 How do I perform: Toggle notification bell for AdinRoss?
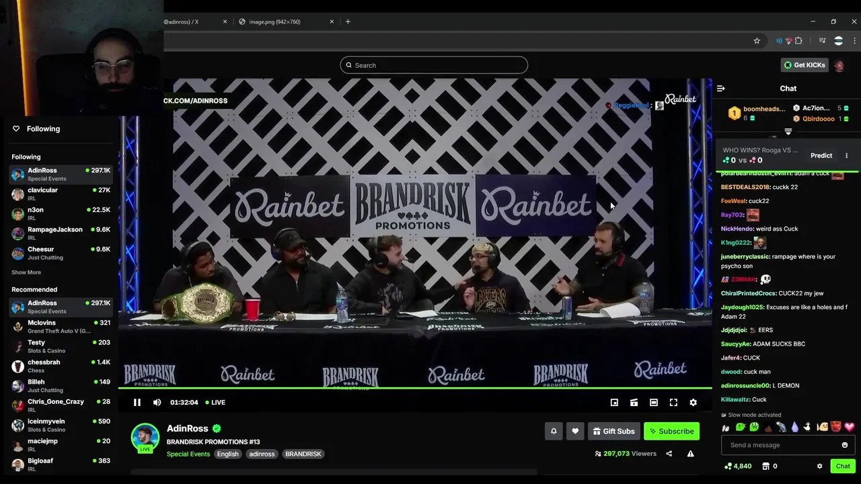click(x=554, y=431)
